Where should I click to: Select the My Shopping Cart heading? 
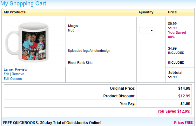pos(24,3)
